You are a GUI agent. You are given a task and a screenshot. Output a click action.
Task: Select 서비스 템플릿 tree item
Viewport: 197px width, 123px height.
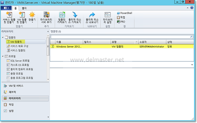(x=16, y=50)
